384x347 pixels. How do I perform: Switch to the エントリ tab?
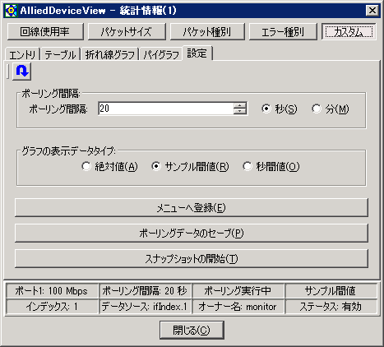(x=23, y=54)
